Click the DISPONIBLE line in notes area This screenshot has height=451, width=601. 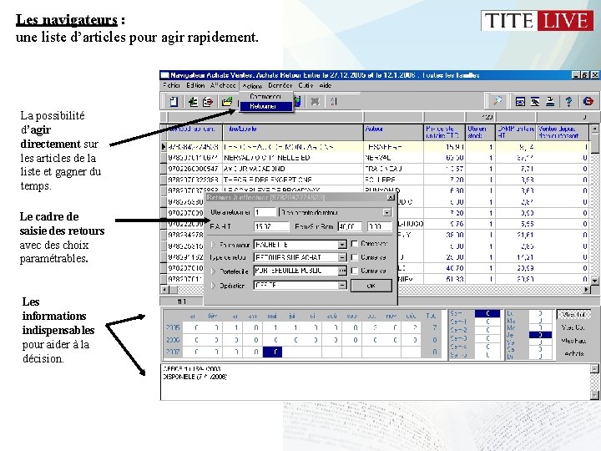195,377
